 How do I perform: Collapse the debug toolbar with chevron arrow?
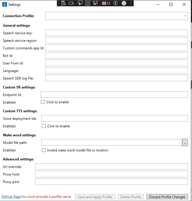tap(131, 3)
